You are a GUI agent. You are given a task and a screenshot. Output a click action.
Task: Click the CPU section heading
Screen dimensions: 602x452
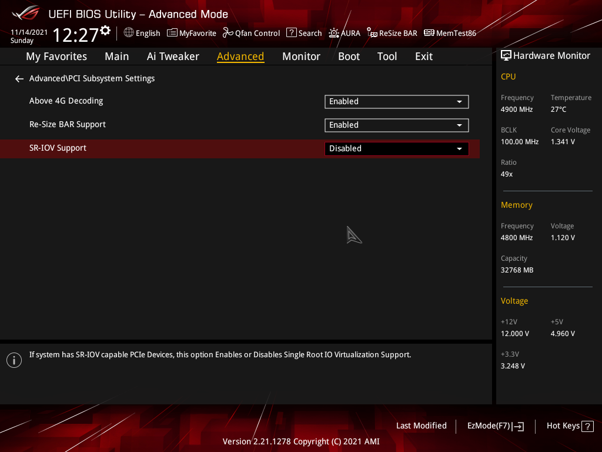pyautogui.click(x=509, y=77)
